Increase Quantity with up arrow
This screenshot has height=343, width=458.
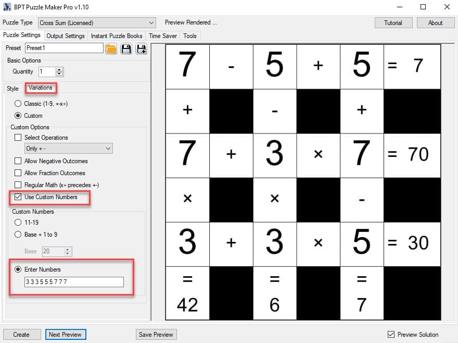59,69
